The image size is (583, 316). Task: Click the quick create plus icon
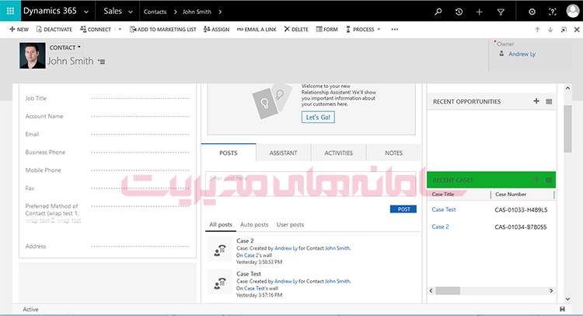click(x=480, y=12)
